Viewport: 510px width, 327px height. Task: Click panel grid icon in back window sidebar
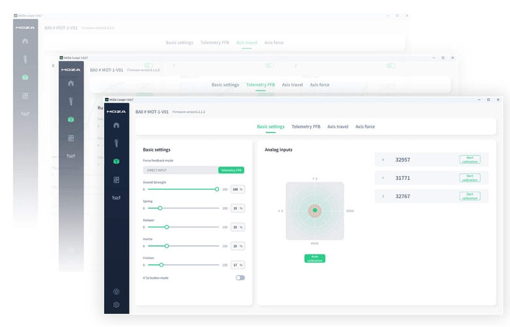tap(25, 95)
